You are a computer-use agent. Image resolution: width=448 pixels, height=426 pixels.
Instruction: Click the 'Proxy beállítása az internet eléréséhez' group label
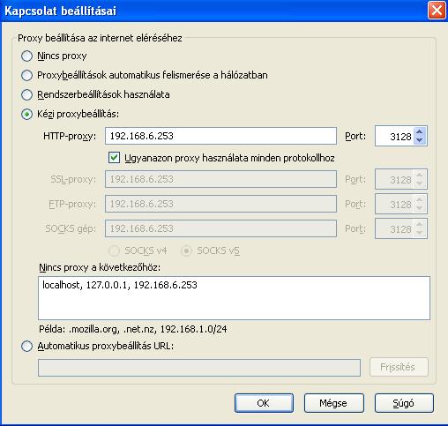(x=100, y=38)
